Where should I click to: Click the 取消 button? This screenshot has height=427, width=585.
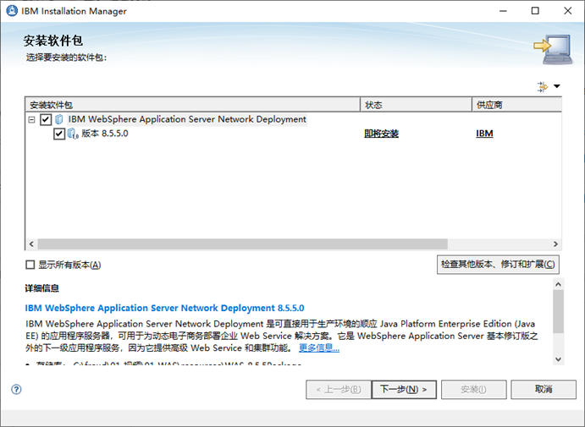[x=544, y=389]
